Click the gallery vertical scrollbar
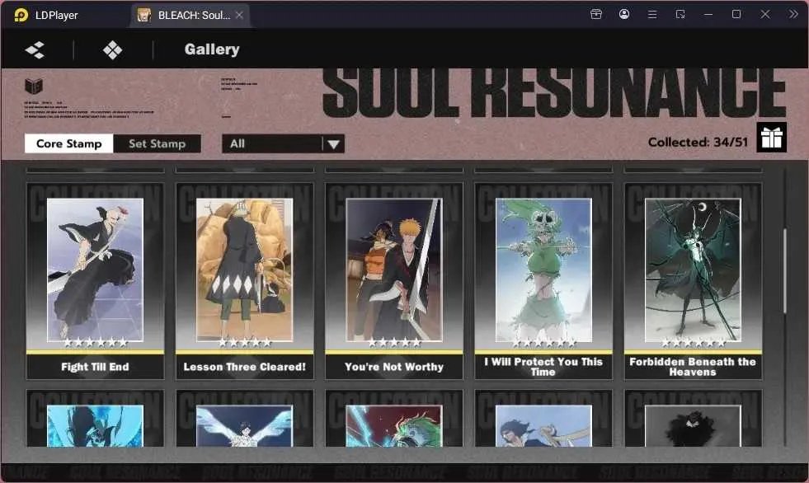 785,270
